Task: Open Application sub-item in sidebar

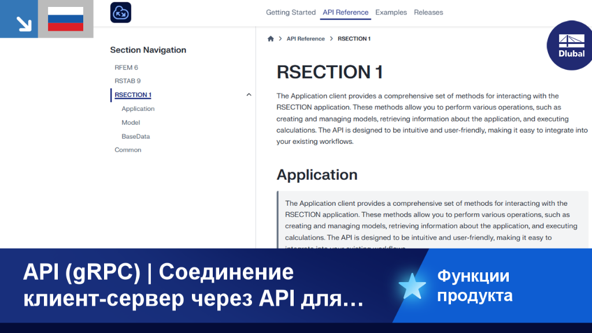Action: point(138,109)
